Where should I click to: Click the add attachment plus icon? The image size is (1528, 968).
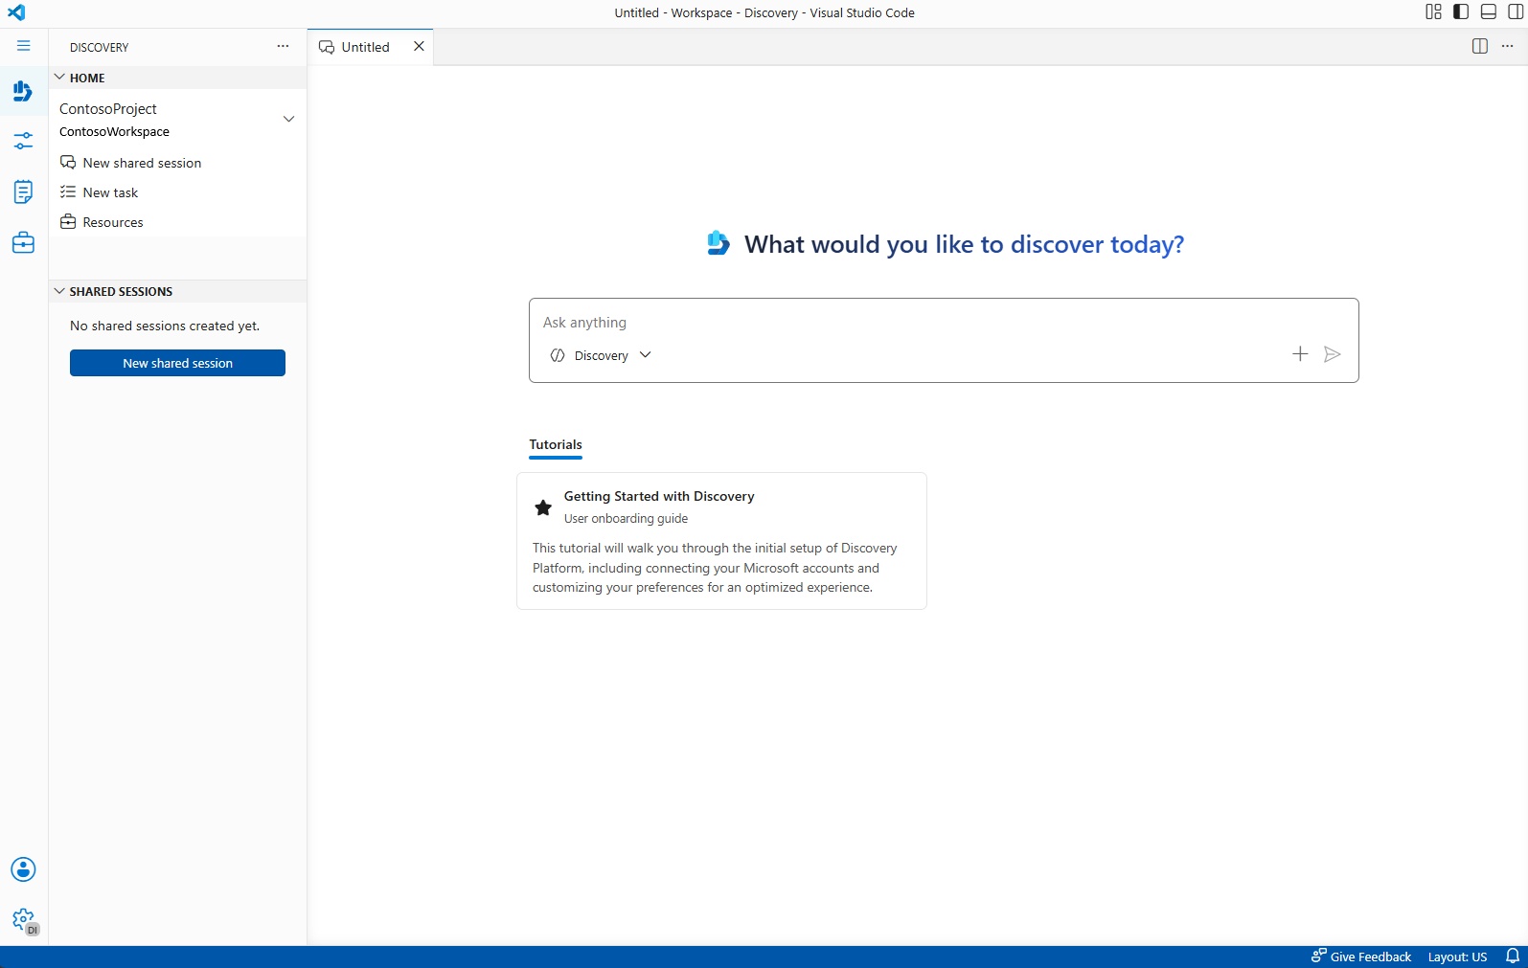tap(1300, 354)
